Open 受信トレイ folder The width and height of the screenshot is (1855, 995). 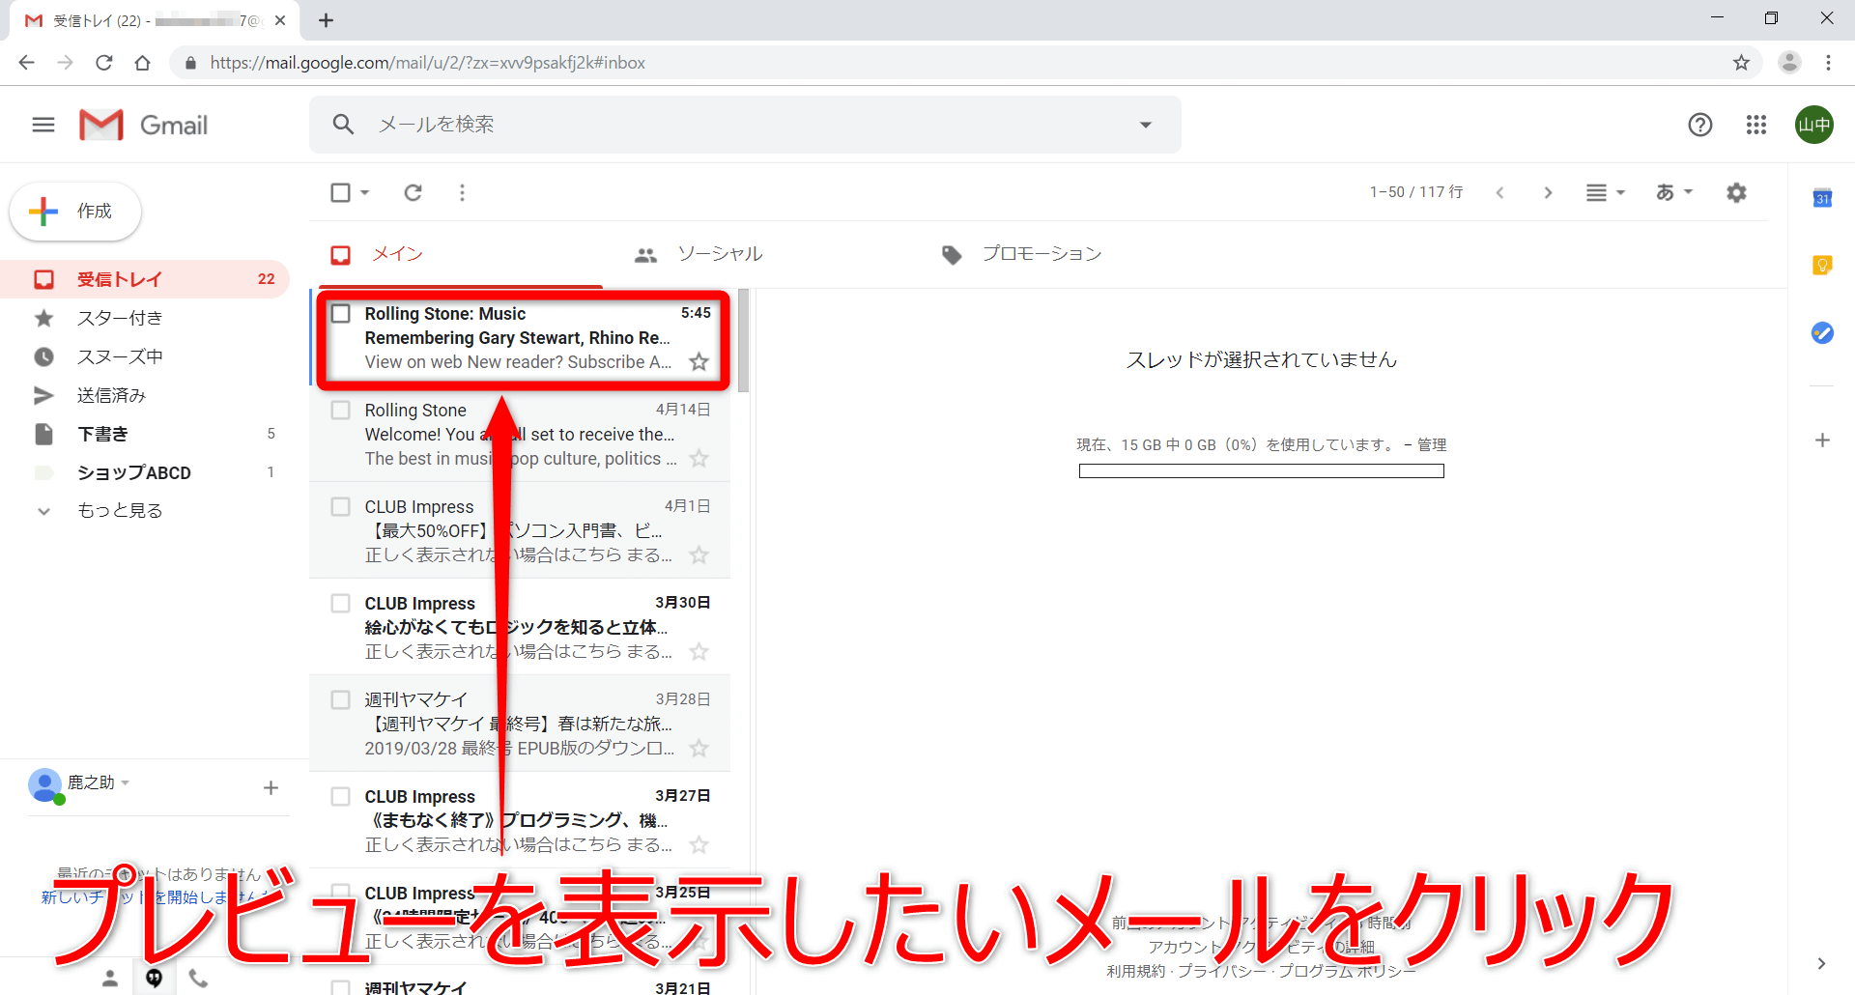(x=145, y=279)
